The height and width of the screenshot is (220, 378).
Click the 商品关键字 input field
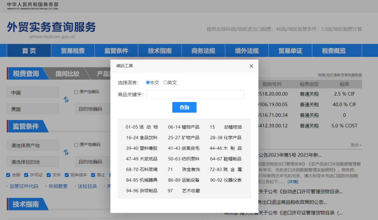pos(195,95)
